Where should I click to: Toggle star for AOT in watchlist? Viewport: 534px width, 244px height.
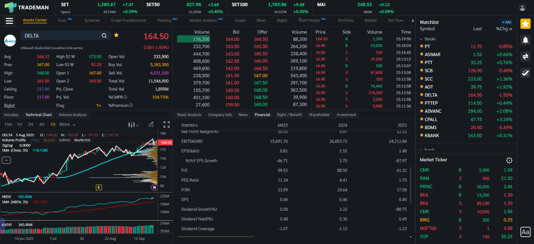click(421, 87)
